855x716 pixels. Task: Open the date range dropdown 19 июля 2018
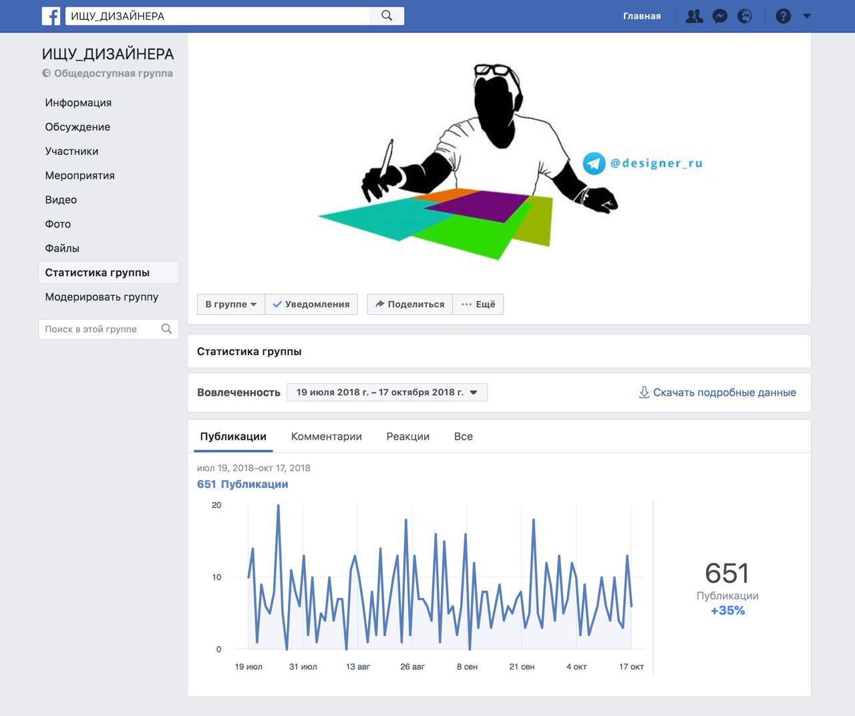coord(387,392)
